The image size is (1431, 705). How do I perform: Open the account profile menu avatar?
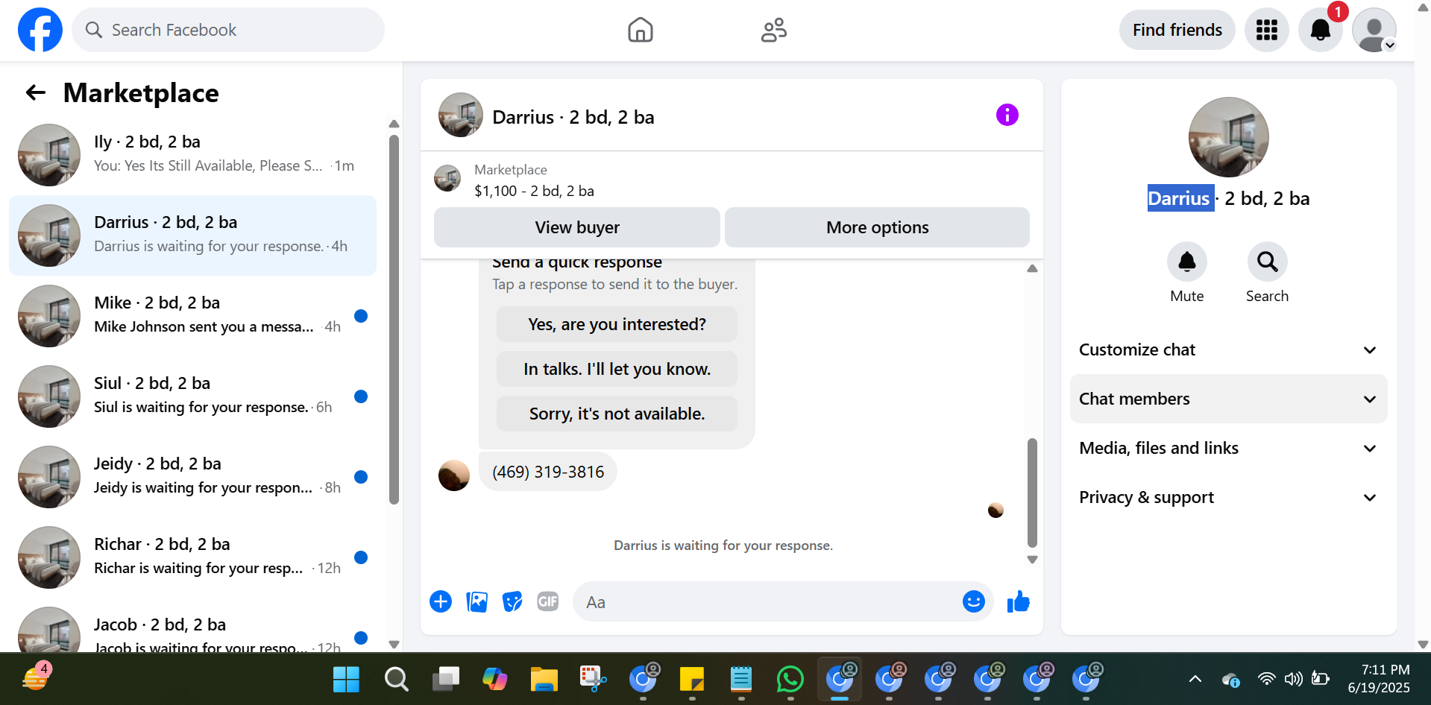(x=1374, y=30)
